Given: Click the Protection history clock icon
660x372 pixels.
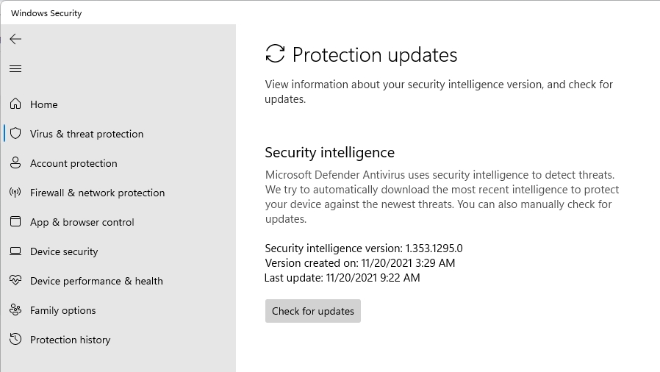Looking at the screenshot, I should [15, 340].
